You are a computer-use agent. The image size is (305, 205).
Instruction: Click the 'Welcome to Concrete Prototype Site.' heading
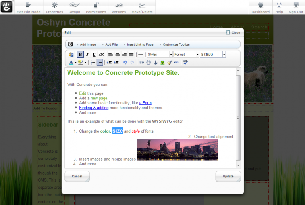tap(123, 73)
